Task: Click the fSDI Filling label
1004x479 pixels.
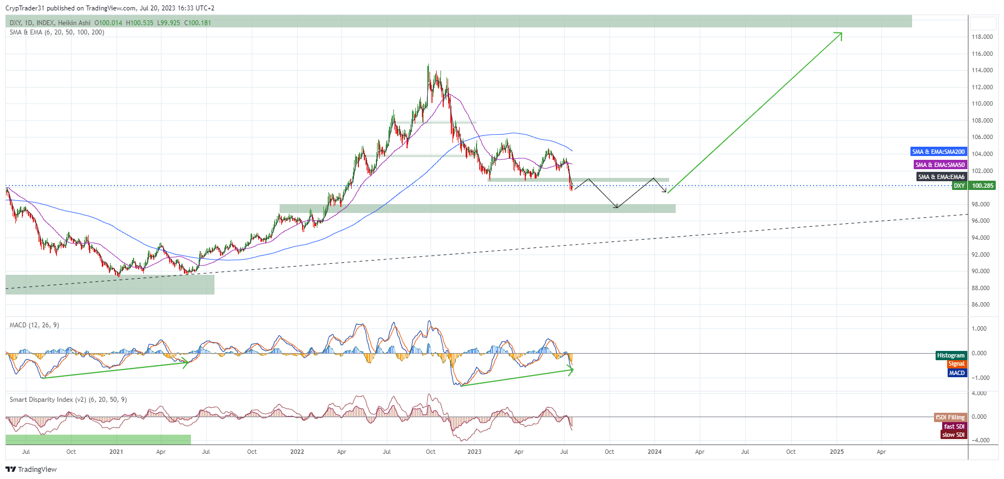Action: 950,417
